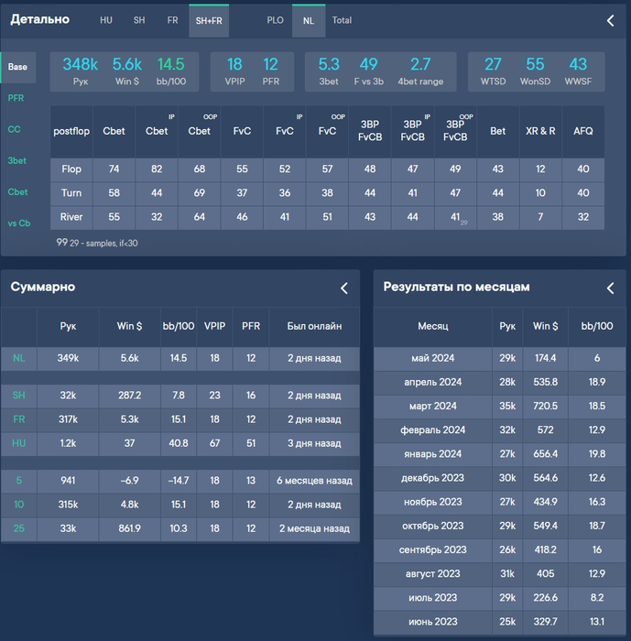Click the 6 месяцев назад cell
The image size is (631, 641).
(314, 481)
